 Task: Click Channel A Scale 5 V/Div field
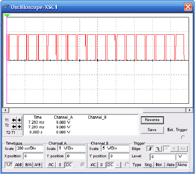(72, 148)
